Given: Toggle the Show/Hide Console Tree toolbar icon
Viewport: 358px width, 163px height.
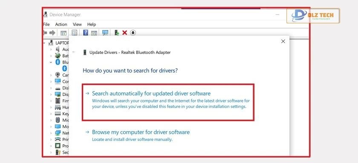Looking at the screenshot, I should tap(64, 33).
